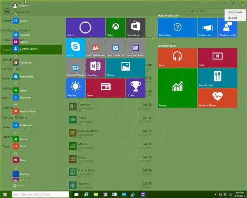The image size is (247, 198).
Task: Click the power button icon
Action: pos(235,5)
